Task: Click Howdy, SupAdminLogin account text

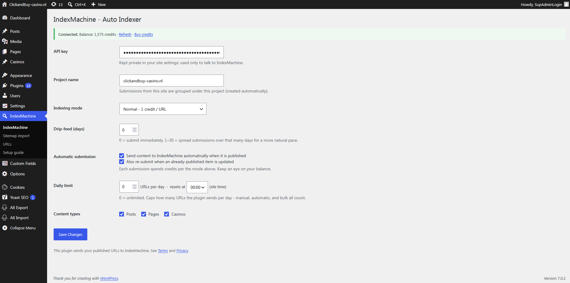Action: tap(541, 4)
